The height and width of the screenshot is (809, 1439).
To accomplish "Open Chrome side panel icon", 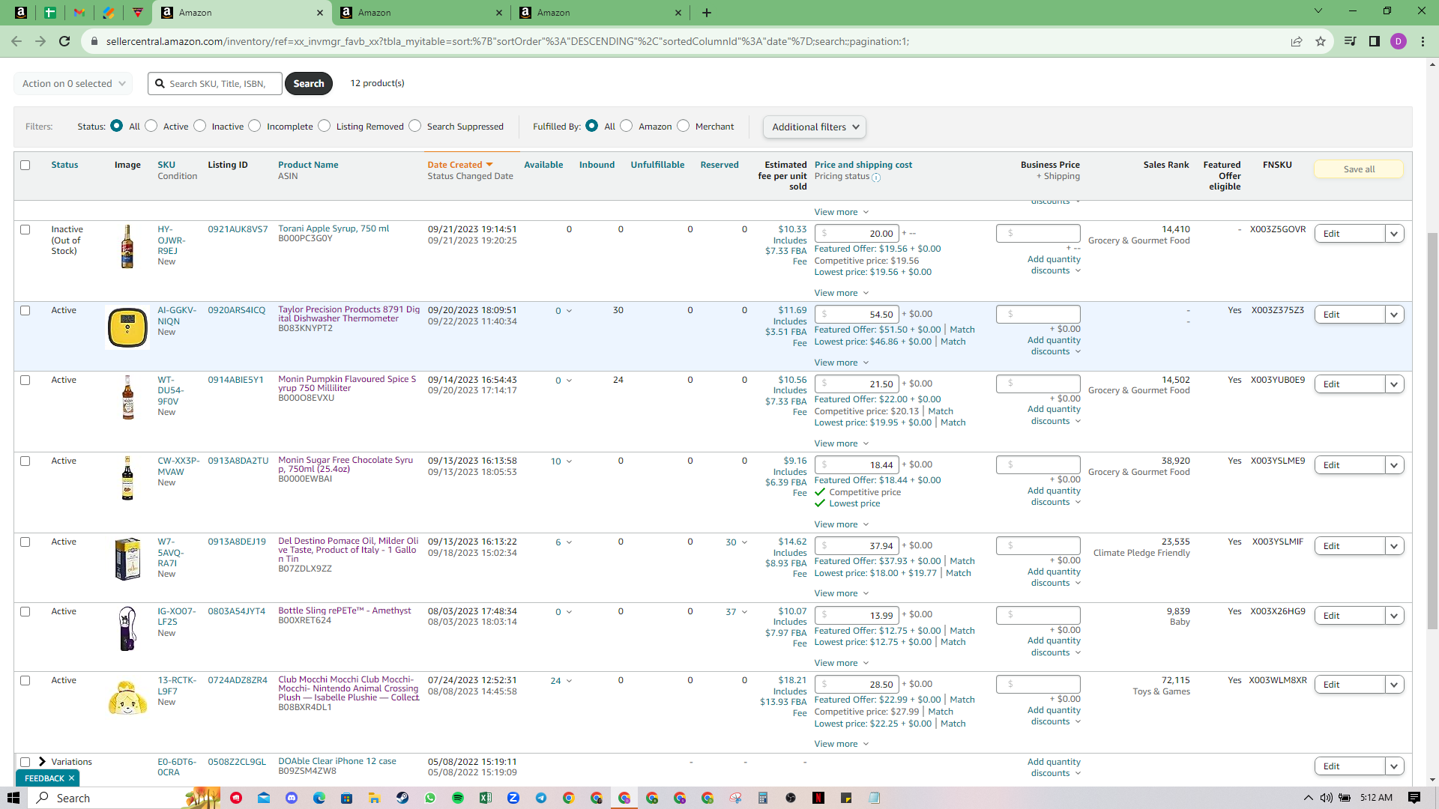I will click(1375, 41).
